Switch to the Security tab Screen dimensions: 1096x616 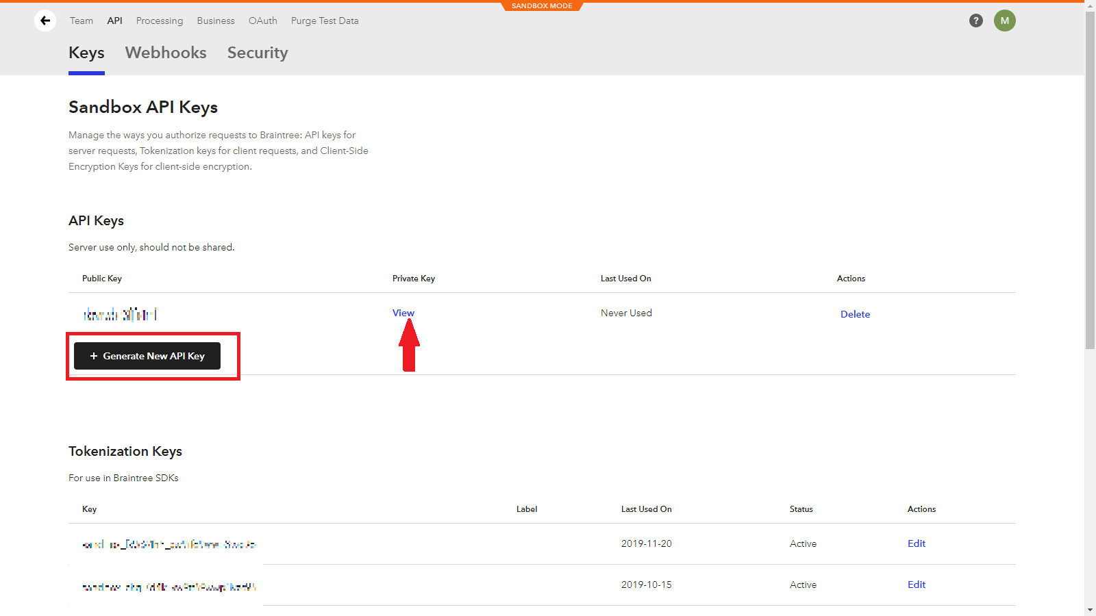tap(258, 53)
